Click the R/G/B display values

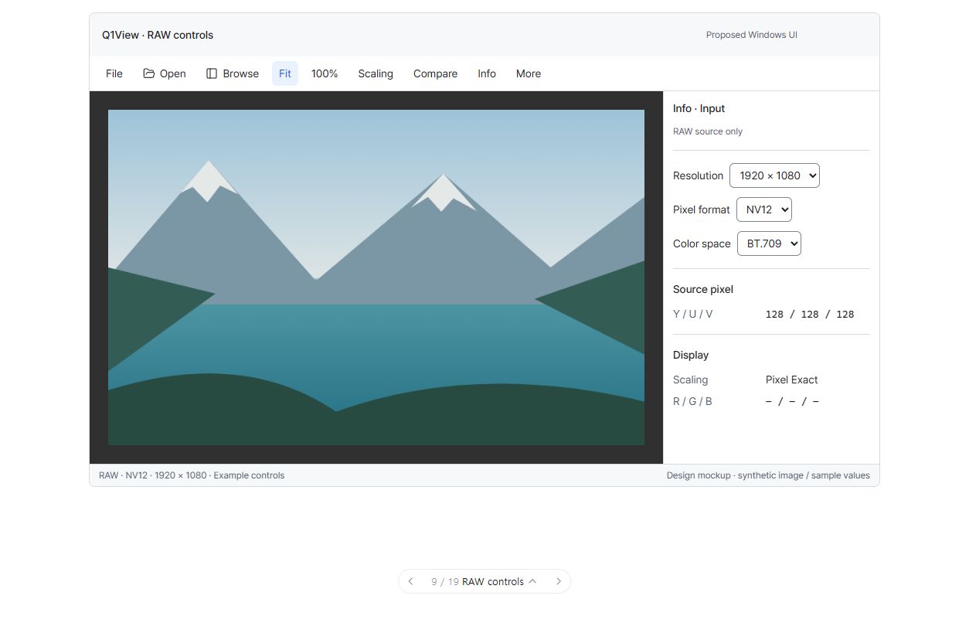[x=792, y=401]
